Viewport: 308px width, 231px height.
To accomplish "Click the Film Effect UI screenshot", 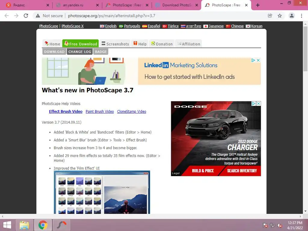I will pyautogui.click(x=102, y=192).
